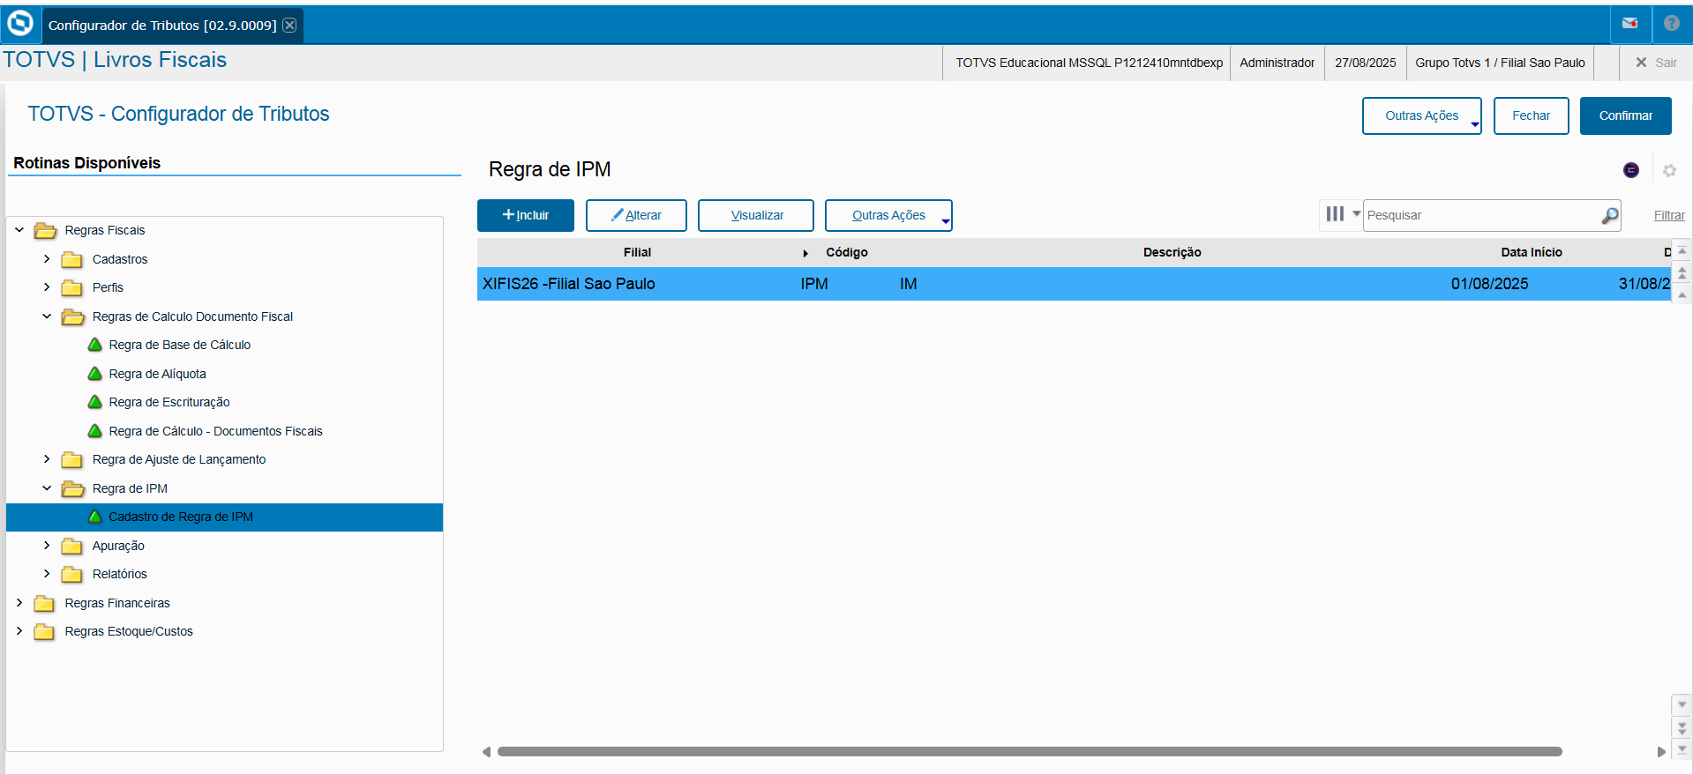Click the search magnifier icon
The width and height of the screenshot is (1693, 774).
pyautogui.click(x=1610, y=215)
